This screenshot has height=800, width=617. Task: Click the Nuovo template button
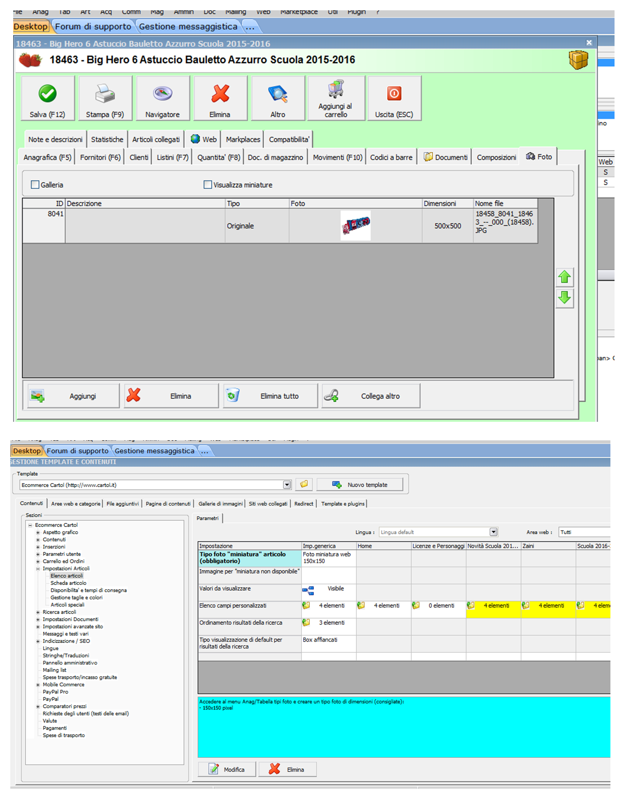tap(360, 485)
